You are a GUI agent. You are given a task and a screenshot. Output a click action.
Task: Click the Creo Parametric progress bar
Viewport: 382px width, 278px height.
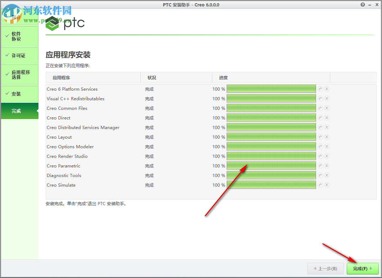(271, 166)
